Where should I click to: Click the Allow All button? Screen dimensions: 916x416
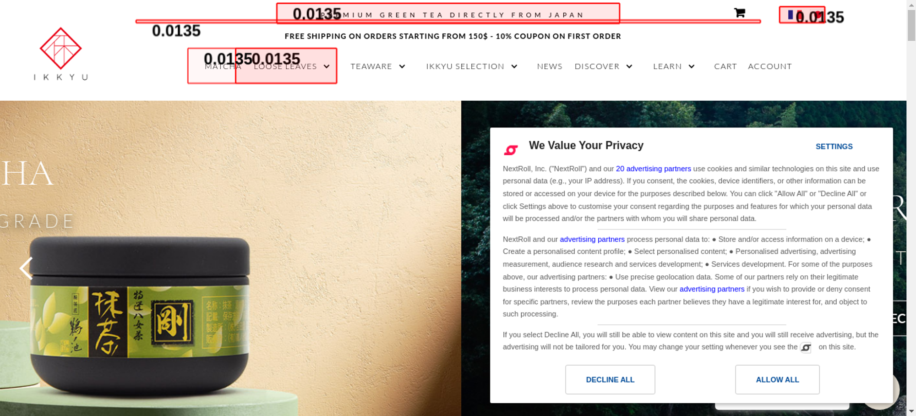tap(777, 379)
